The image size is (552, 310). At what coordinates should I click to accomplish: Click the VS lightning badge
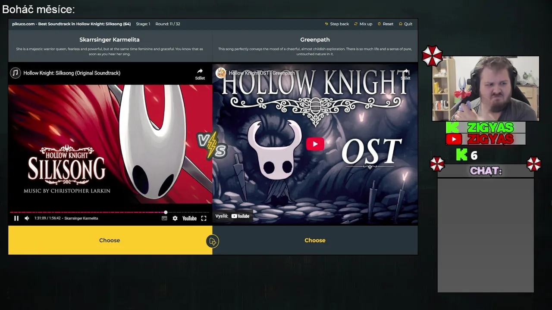(x=212, y=146)
